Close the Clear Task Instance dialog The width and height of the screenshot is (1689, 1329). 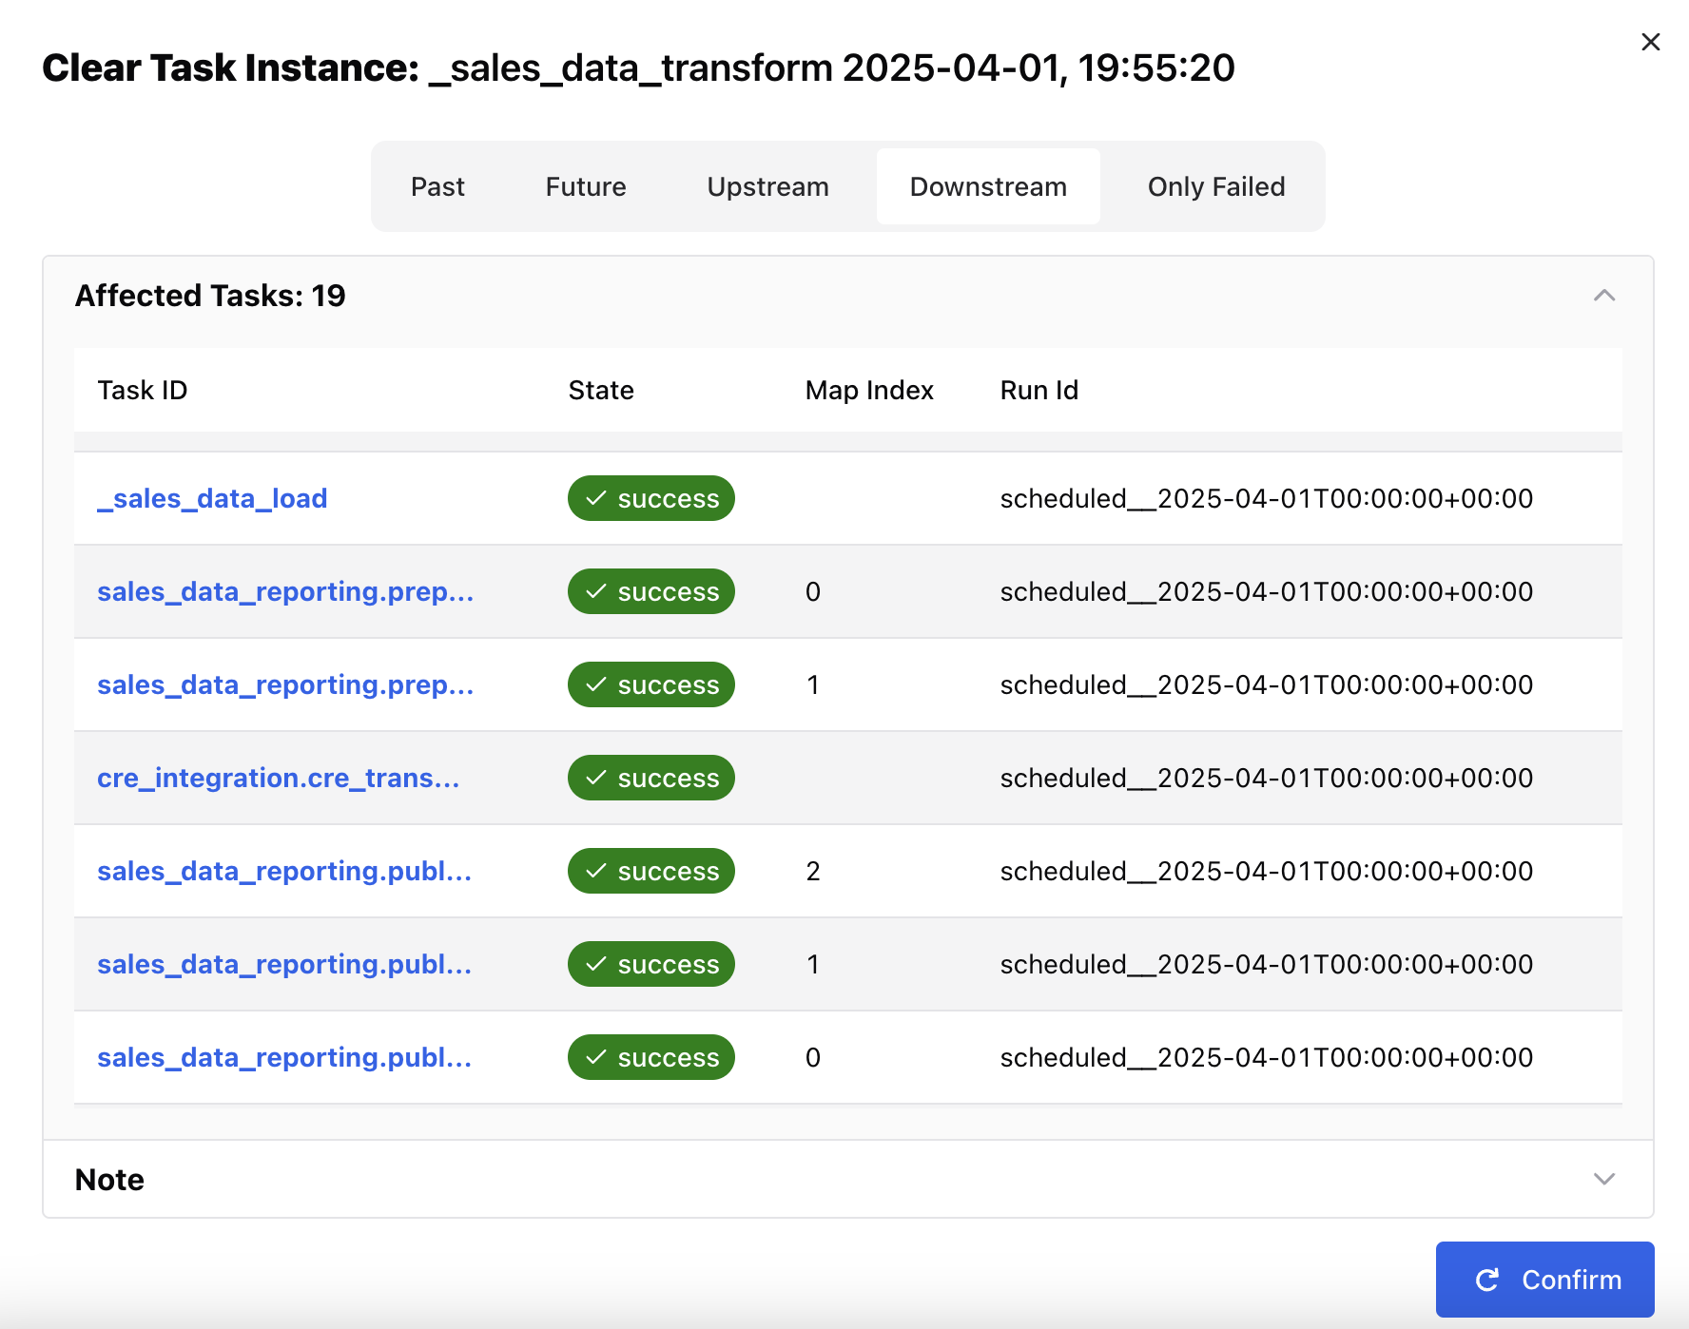pyautogui.click(x=1649, y=42)
